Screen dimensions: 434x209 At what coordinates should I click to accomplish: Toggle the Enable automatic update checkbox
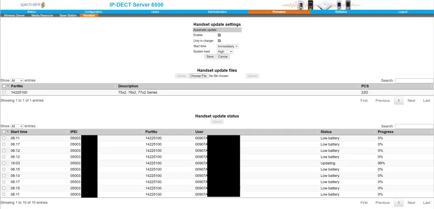(219, 35)
